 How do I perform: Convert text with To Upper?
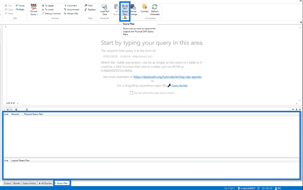(x=48, y=6)
